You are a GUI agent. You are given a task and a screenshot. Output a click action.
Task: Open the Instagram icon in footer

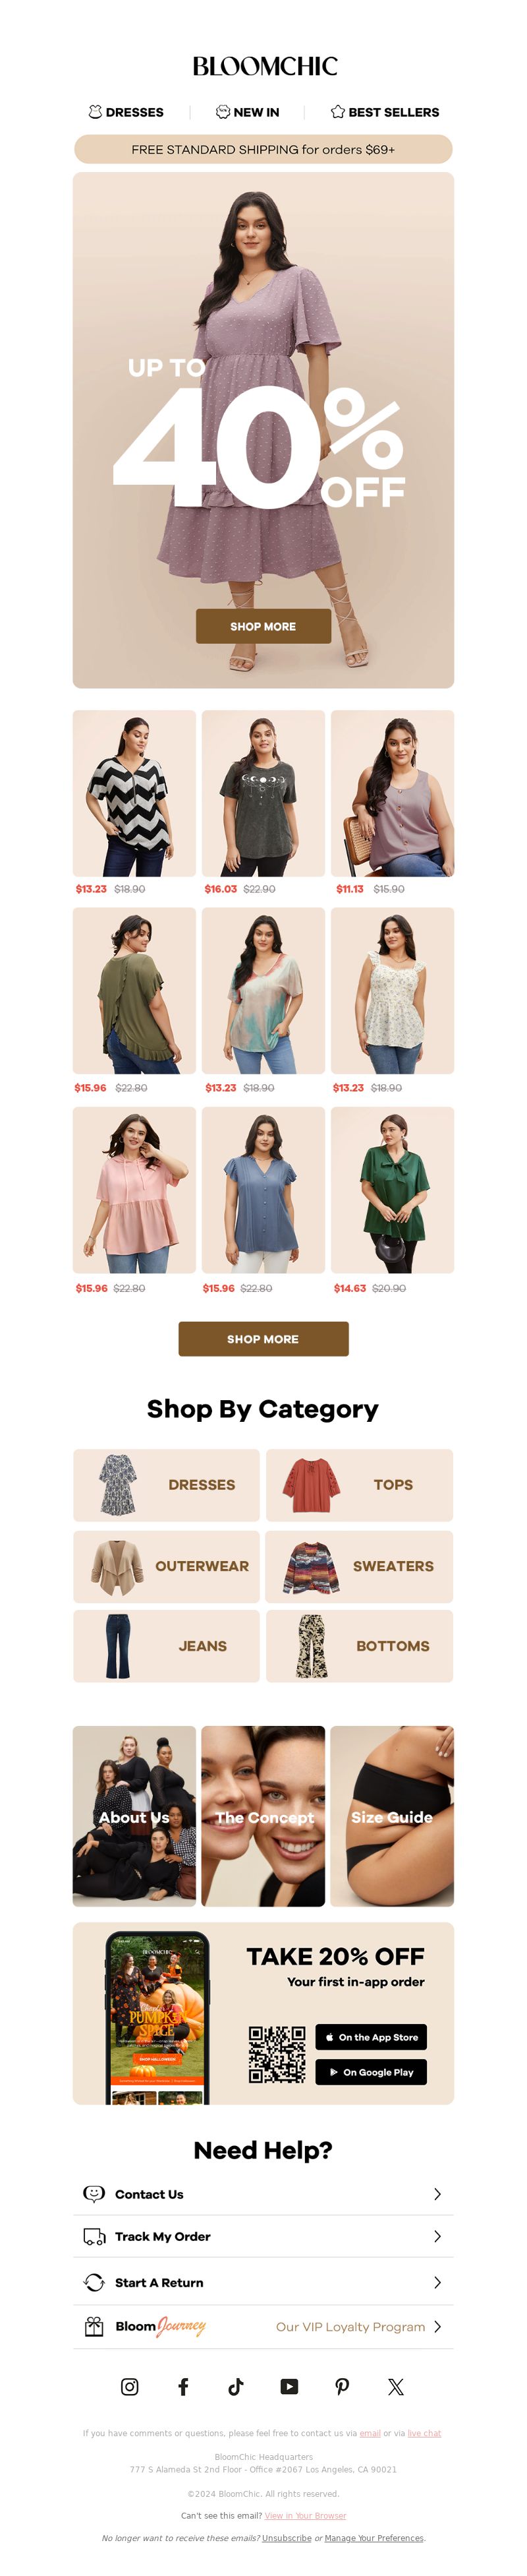(130, 2386)
